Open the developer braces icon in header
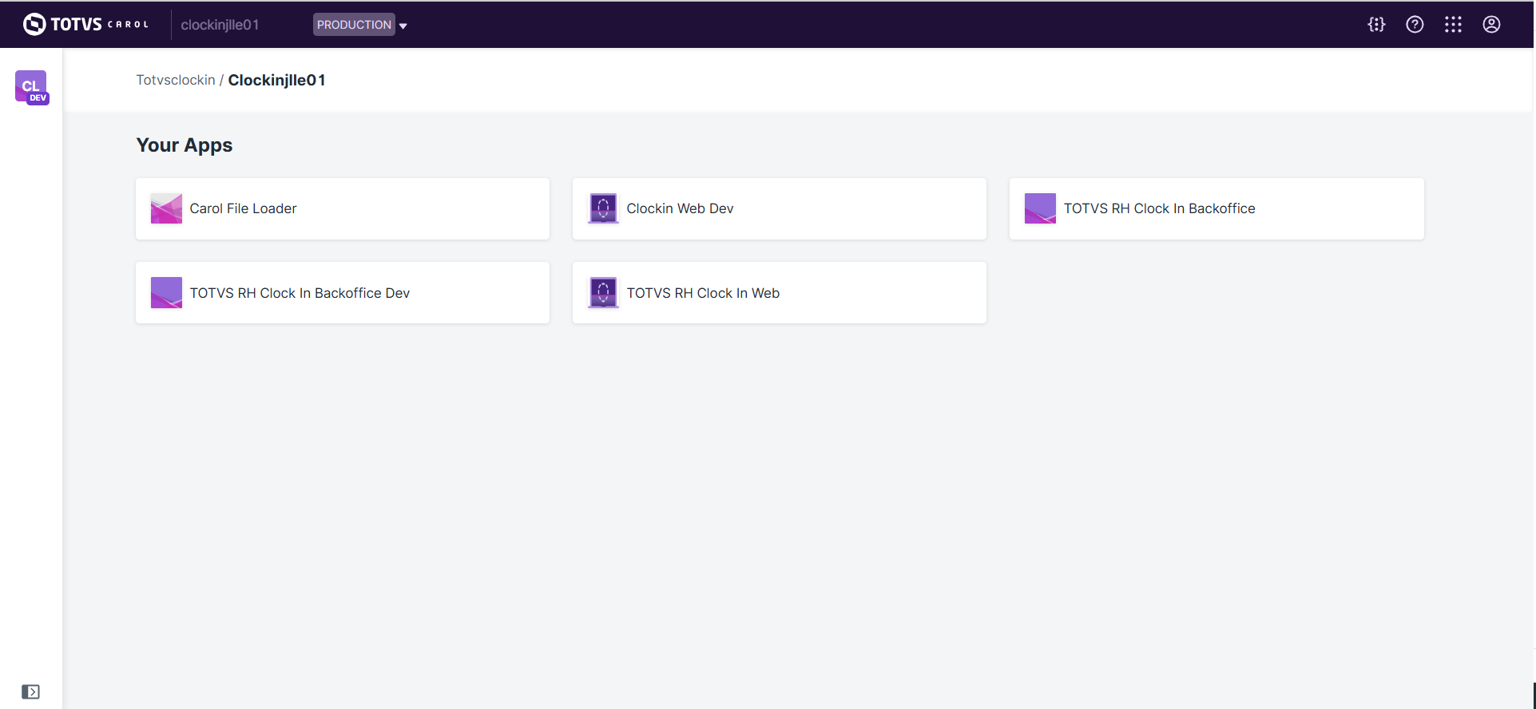Image resolution: width=1536 pixels, height=709 pixels. click(x=1376, y=25)
